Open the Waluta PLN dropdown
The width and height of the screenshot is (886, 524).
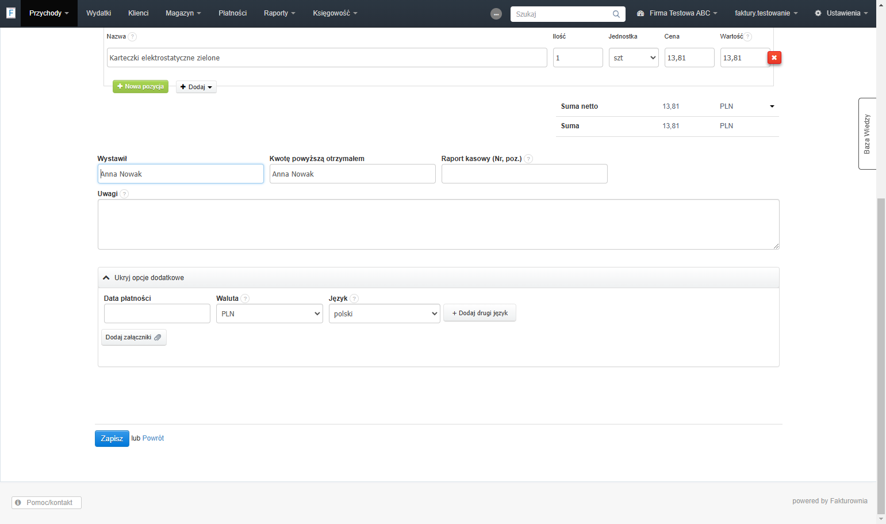269,313
